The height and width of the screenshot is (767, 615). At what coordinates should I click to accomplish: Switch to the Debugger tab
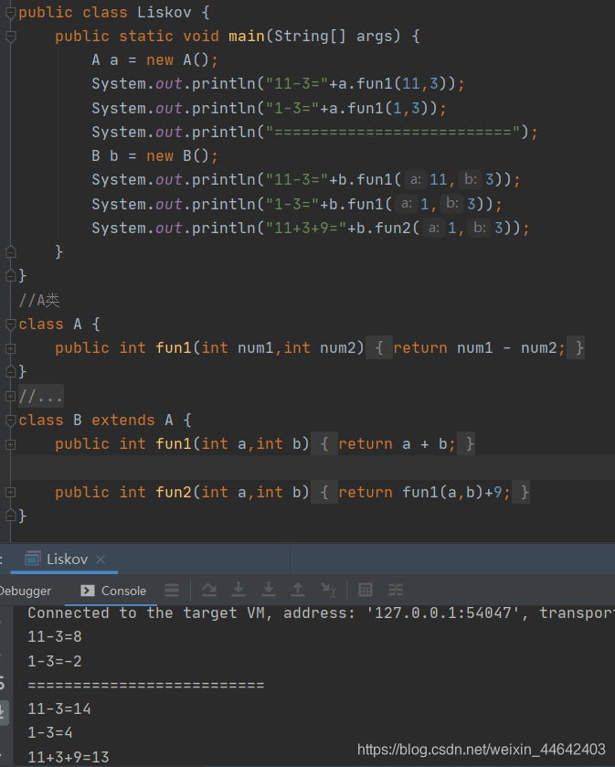click(26, 591)
